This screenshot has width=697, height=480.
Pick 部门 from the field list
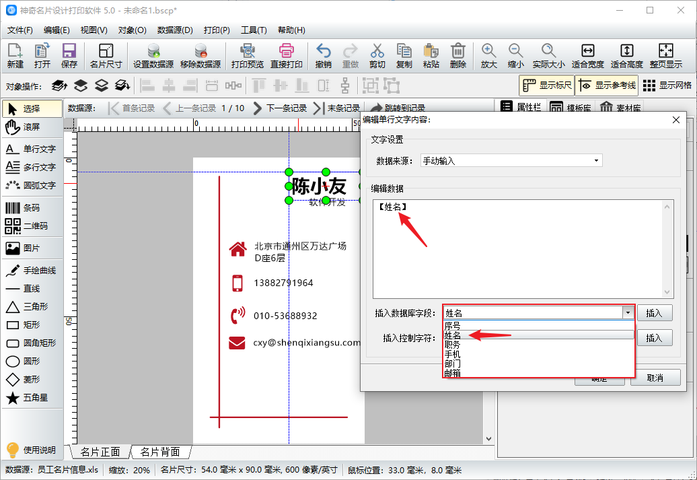[x=539, y=364]
